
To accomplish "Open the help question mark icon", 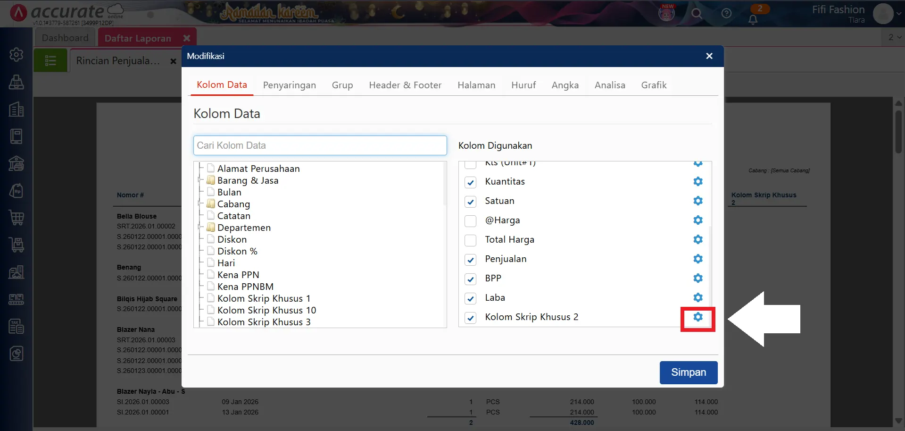I will pos(726,14).
